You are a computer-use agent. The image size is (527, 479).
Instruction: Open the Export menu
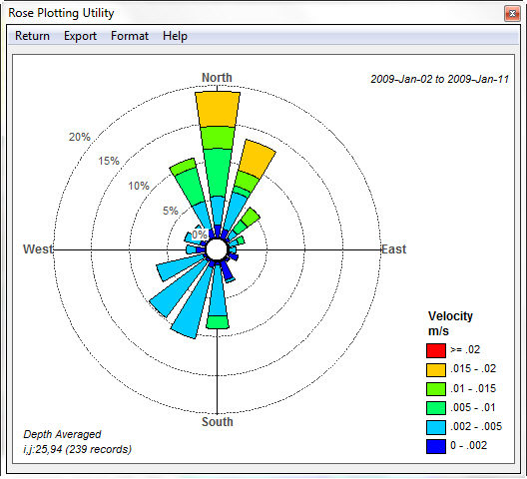click(x=80, y=36)
